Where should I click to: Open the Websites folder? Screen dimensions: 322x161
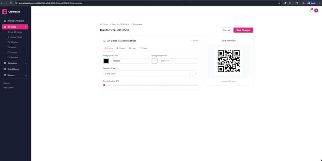point(14,42)
